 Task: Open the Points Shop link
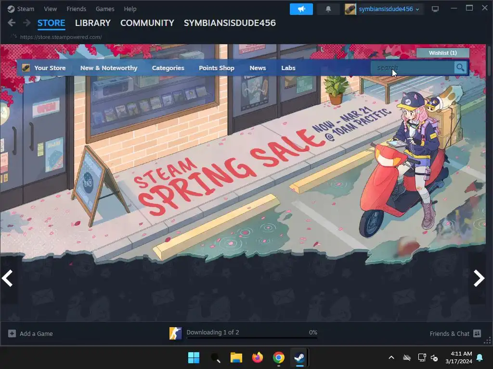(x=217, y=68)
